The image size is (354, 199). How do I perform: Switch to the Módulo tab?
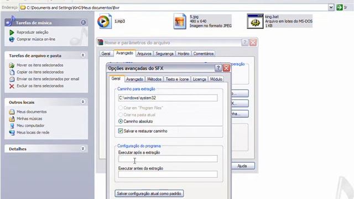pos(216,79)
